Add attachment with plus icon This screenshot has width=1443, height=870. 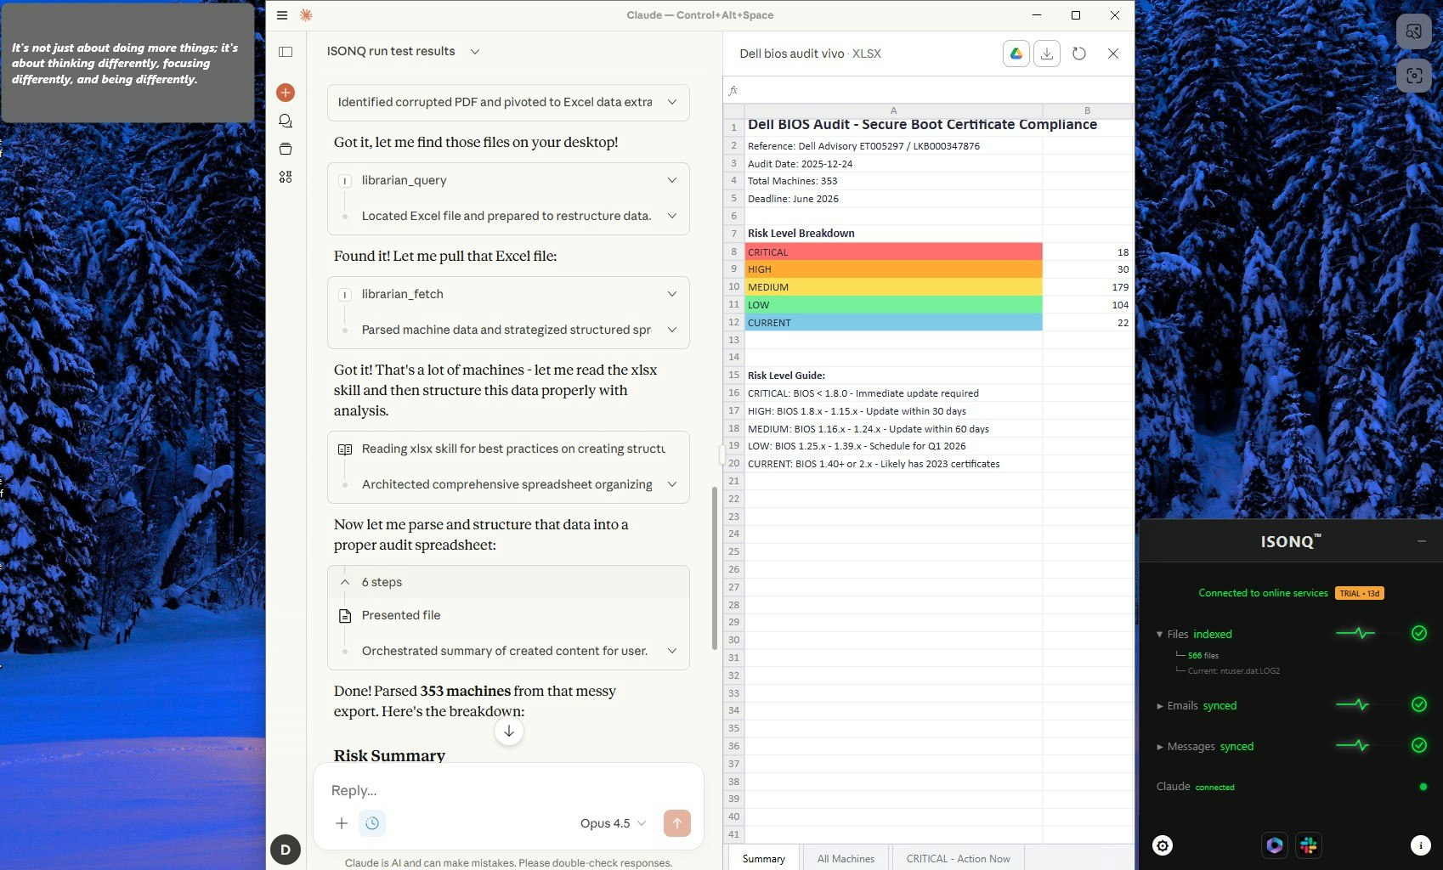(x=342, y=822)
